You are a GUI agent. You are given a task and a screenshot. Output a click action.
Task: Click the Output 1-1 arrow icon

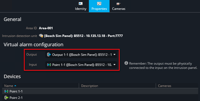coord(49,54)
